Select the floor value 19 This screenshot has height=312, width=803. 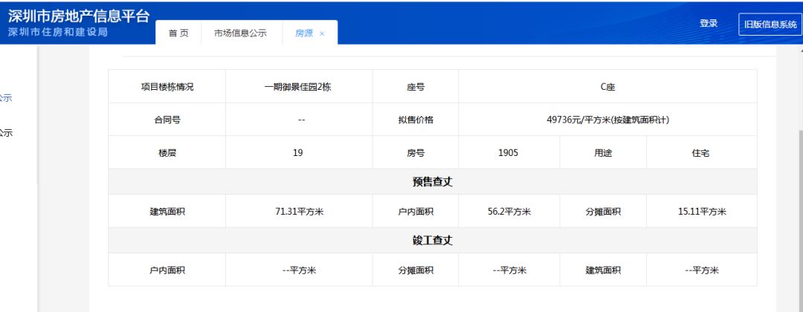[298, 152]
